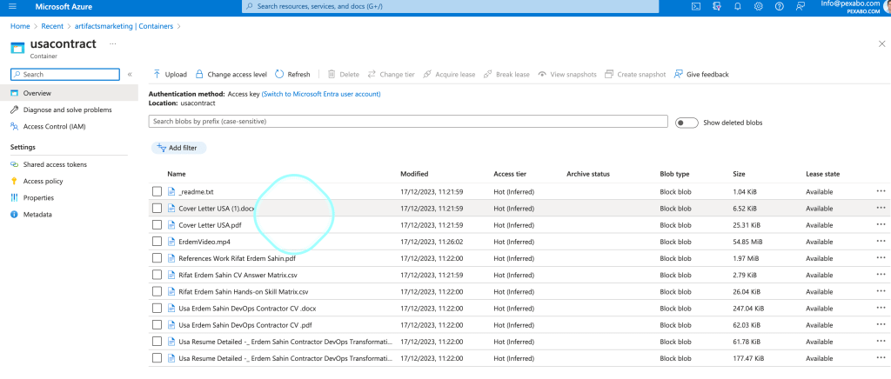Go to Home breadcrumb link
This screenshot has width=891, height=379.
point(20,26)
